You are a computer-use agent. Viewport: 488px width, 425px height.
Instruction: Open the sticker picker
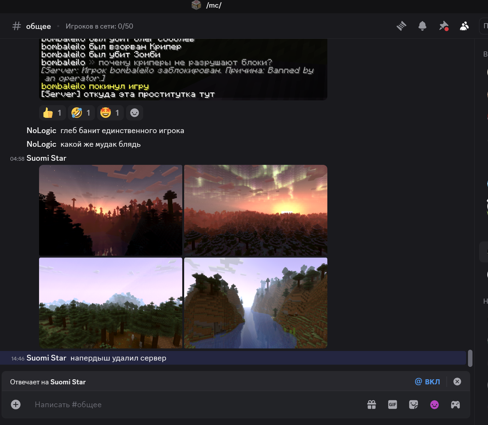[x=413, y=404]
